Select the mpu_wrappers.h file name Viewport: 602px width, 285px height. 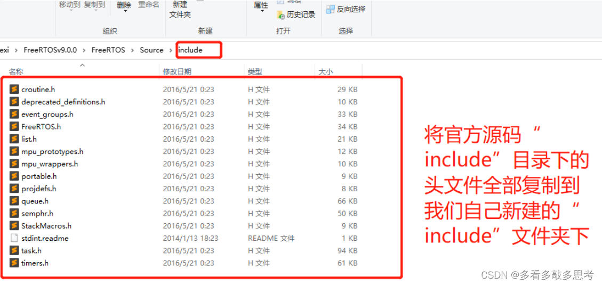[x=50, y=164]
